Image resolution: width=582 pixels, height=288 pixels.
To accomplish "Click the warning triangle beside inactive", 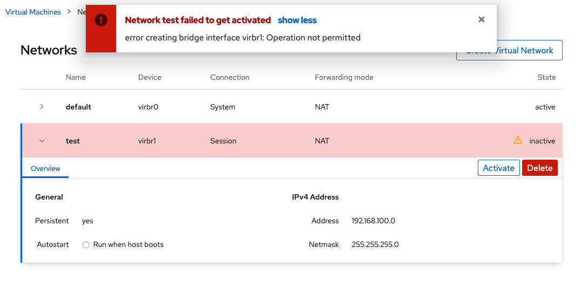I will click(518, 140).
